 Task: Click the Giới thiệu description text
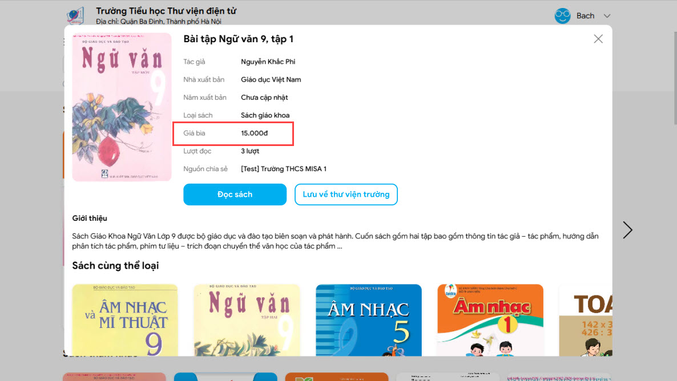[335, 241]
